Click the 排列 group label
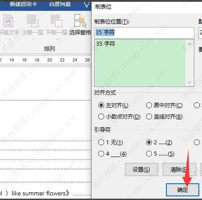Image resolution: width=202 pixels, height=200 pixels. tap(49, 49)
